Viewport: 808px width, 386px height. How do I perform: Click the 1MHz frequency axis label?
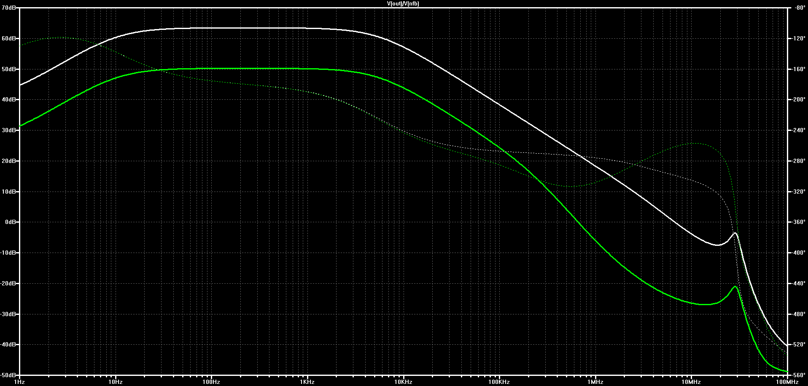pyautogui.click(x=595, y=382)
